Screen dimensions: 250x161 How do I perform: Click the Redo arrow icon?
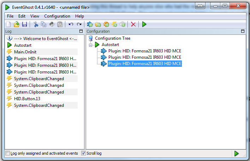(79, 24)
